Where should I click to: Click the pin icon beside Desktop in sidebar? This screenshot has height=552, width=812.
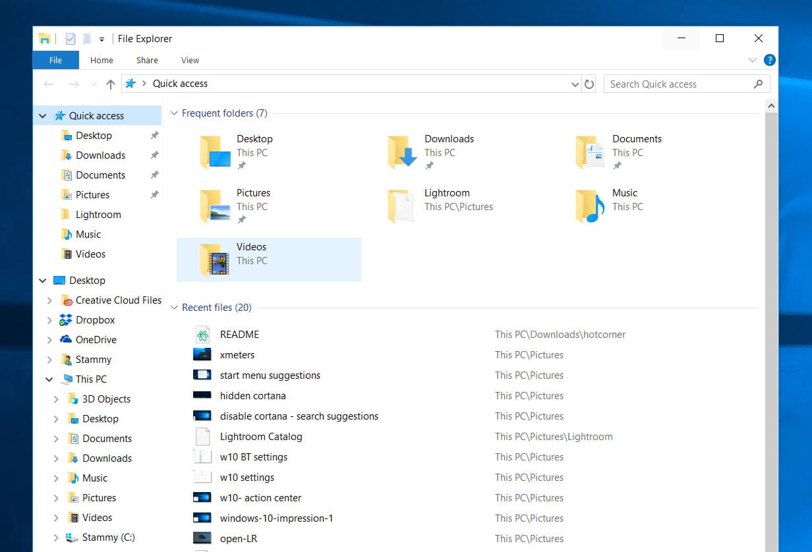click(x=154, y=136)
